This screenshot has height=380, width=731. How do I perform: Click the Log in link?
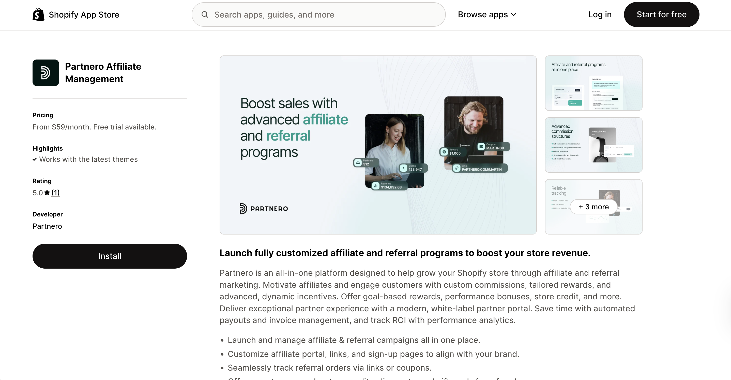click(600, 14)
